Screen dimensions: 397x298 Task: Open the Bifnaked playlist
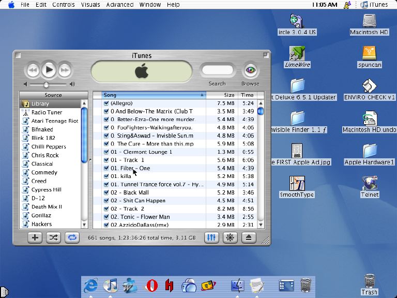50,129
